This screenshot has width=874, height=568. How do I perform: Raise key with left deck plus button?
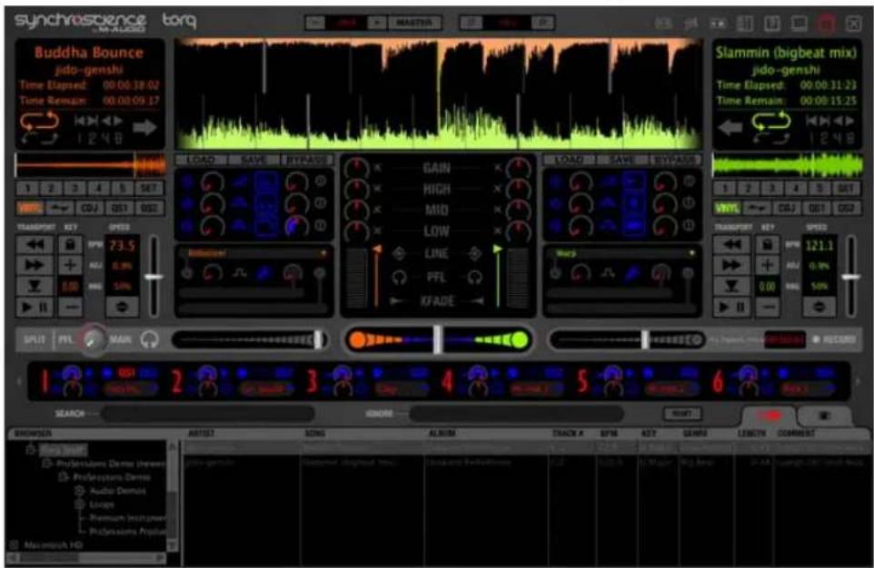pos(70,265)
